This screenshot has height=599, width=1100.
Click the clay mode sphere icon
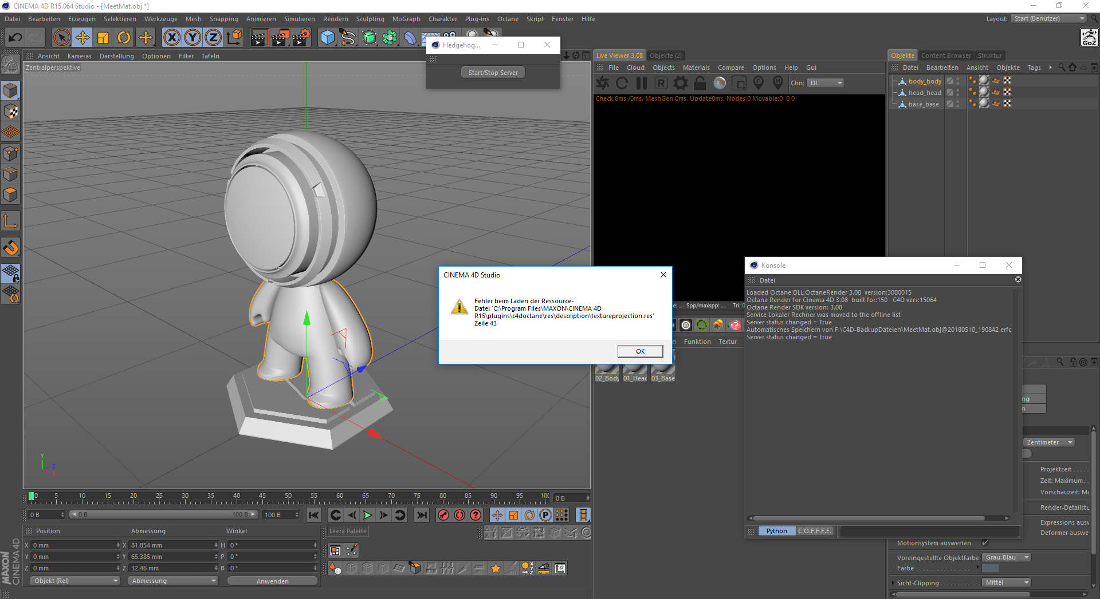click(720, 83)
